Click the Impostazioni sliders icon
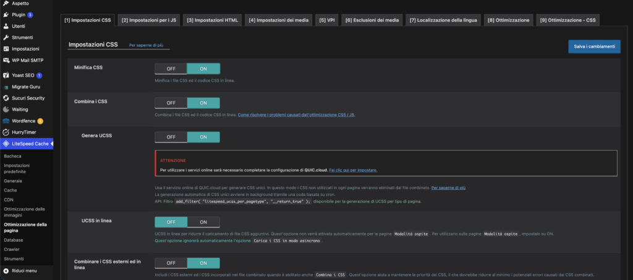This screenshot has height=280, width=633. [6, 49]
